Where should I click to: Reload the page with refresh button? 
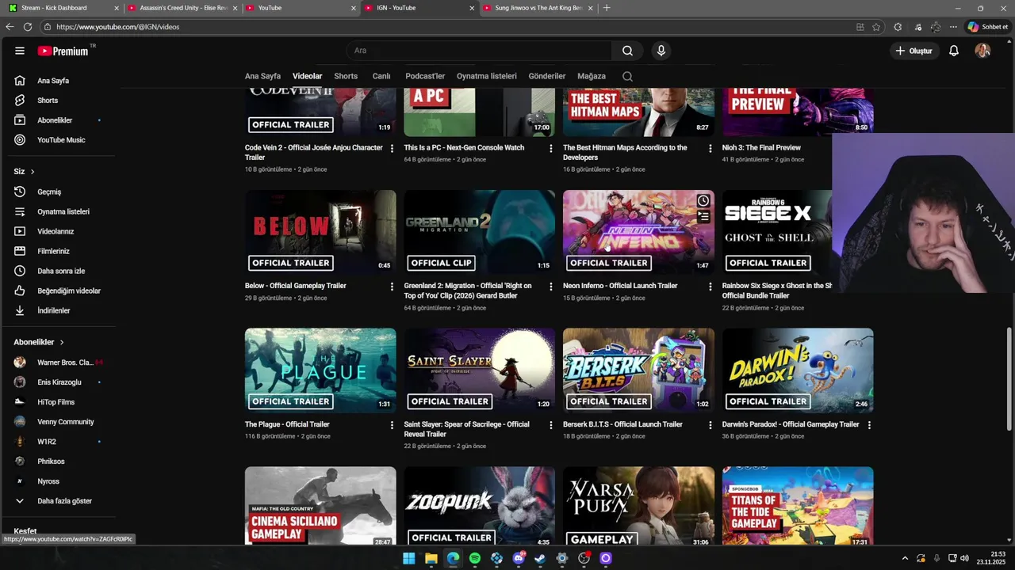pyautogui.click(x=27, y=27)
